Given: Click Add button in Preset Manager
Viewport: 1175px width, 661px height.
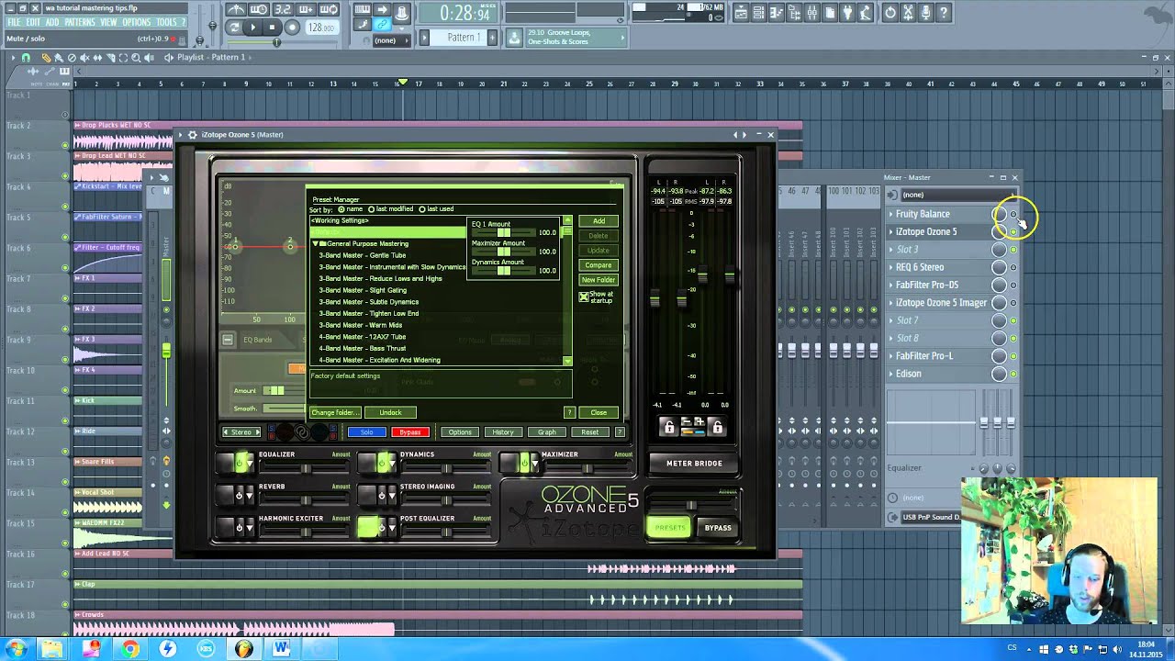Looking at the screenshot, I should pyautogui.click(x=599, y=221).
